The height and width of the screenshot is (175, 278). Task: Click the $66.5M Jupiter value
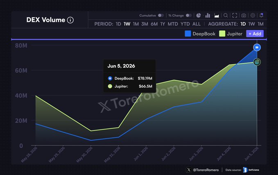point(145,86)
